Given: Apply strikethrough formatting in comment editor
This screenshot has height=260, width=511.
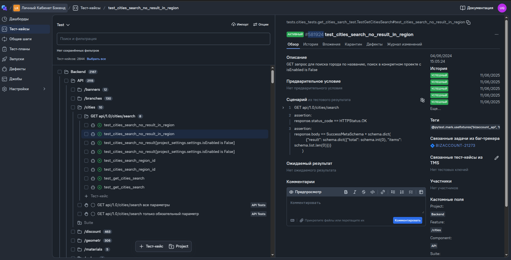Looking at the screenshot, I should pyautogui.click(x=363, y=192).
